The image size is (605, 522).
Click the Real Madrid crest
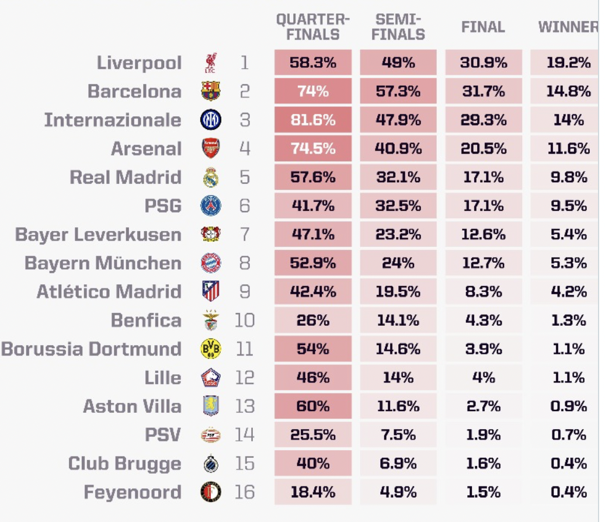[210, 177]
